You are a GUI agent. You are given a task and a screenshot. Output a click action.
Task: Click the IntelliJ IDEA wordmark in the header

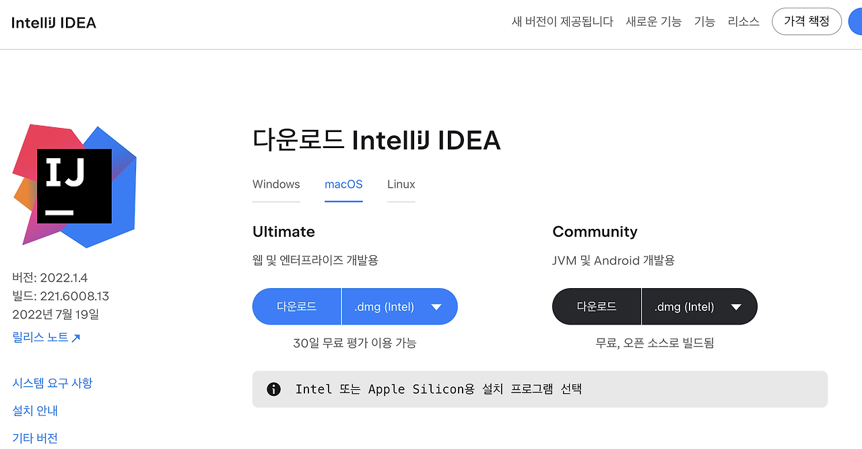[x=54, y=22]
